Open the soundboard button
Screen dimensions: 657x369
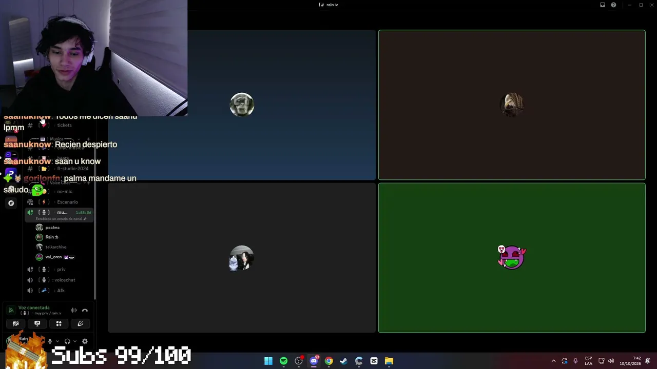pos(80,323)
